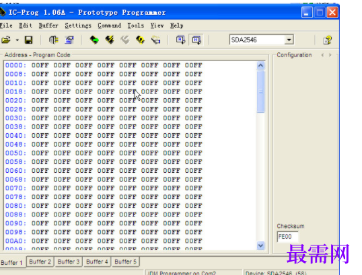Minimize the IC-Prog window
The width and height of the screenshot is (362, 275).
click(x=307, y=13)
